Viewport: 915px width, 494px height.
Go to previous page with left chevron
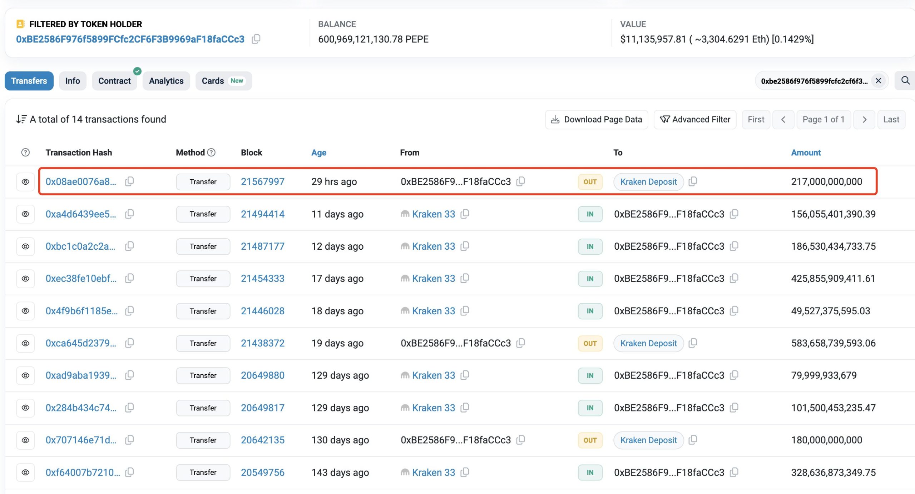(783, 120)
